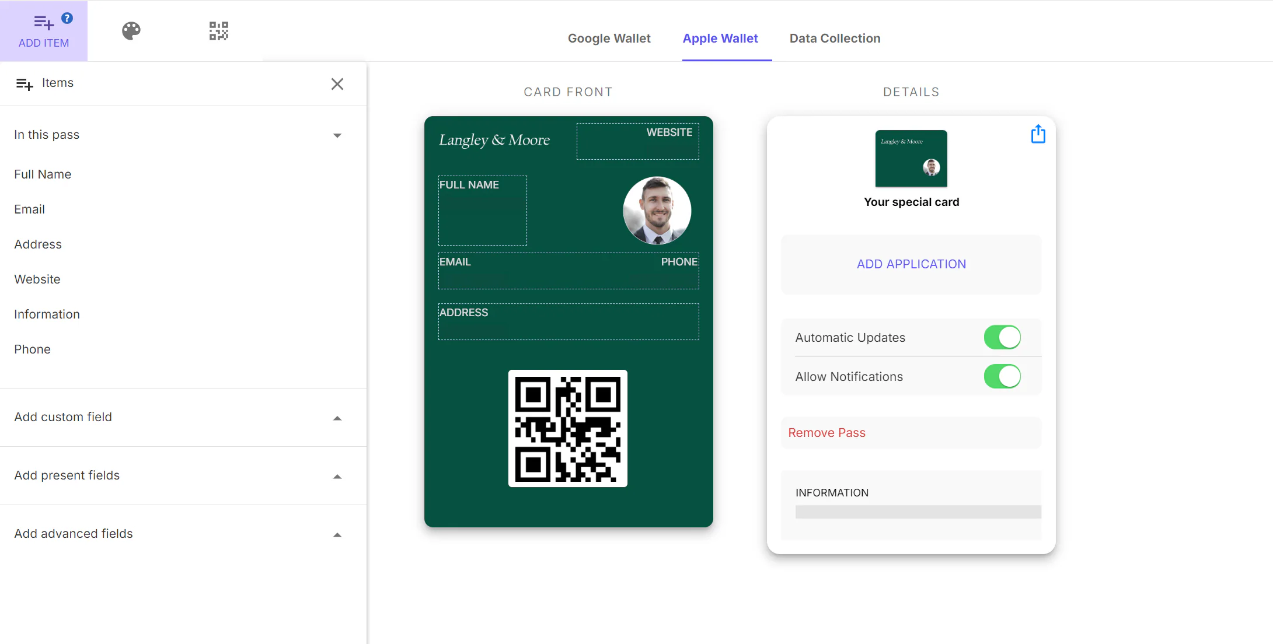Expand the Add advanced fields section
The width and height of the screenshot is (1273, 644).
pos(337,534)
